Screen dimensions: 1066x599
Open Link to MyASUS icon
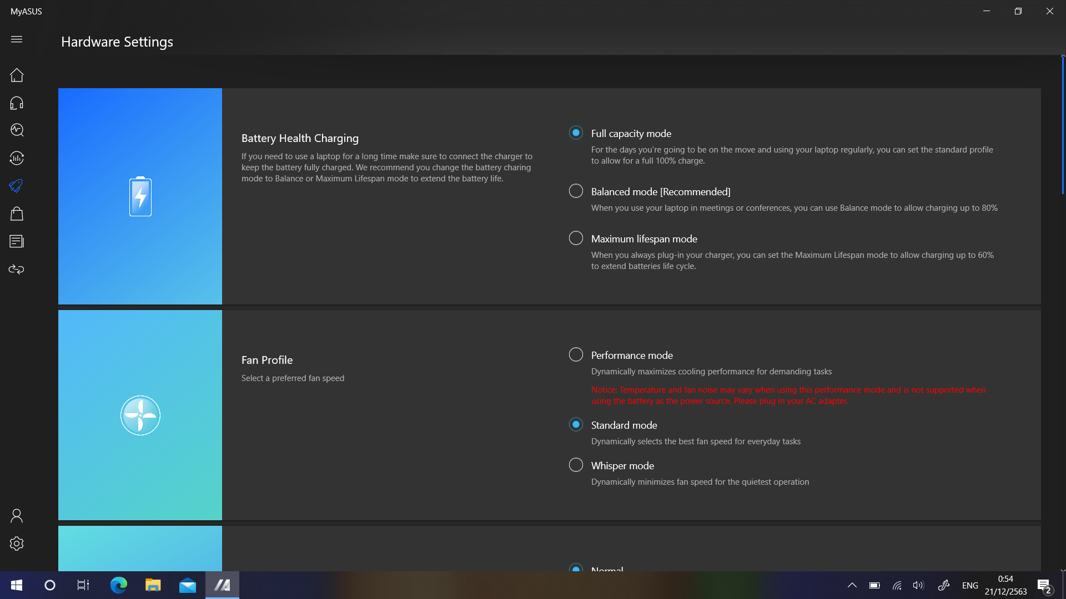(x=17, y=269)
